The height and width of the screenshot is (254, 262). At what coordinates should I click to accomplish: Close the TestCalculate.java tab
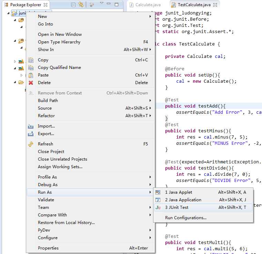[x=215, y=5]
